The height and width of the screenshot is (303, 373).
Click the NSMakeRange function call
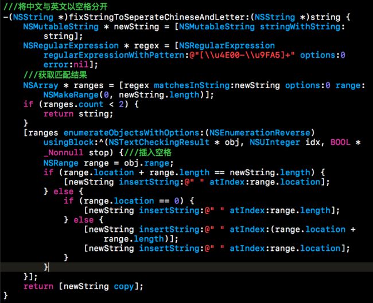coord(71,95)
